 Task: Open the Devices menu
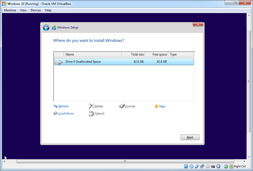coord(36,10)
